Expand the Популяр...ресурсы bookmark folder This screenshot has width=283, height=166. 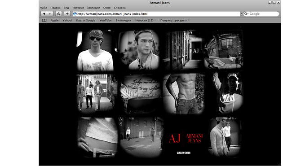pos(175,20)
